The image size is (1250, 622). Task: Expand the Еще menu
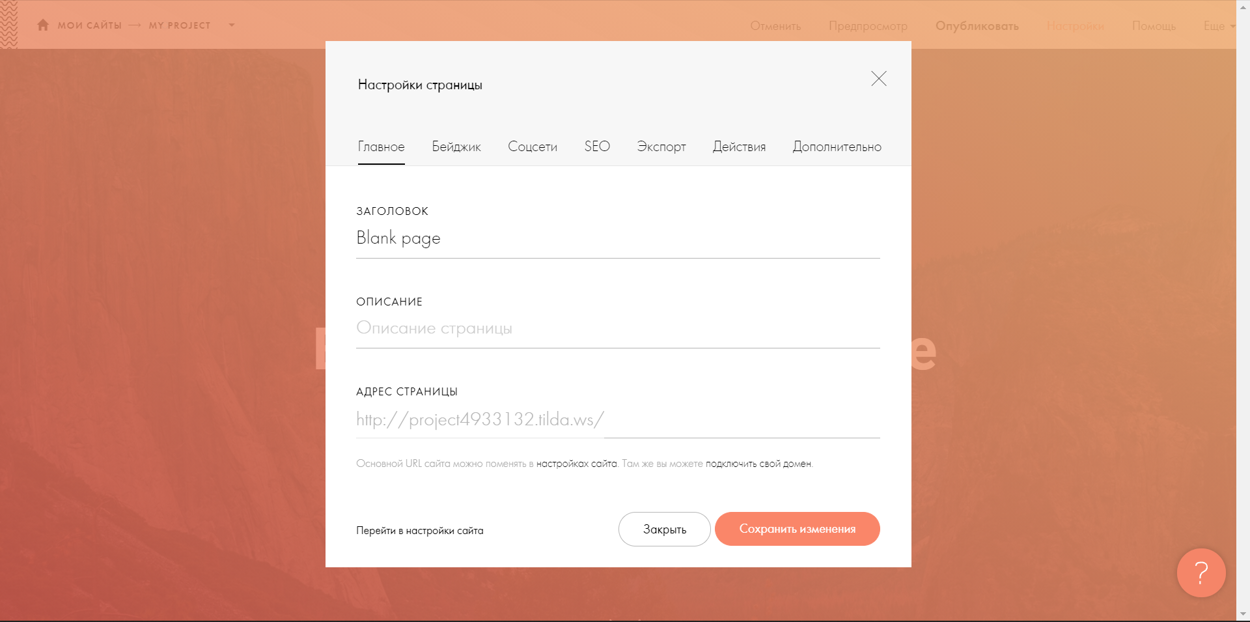(1219, 26)
